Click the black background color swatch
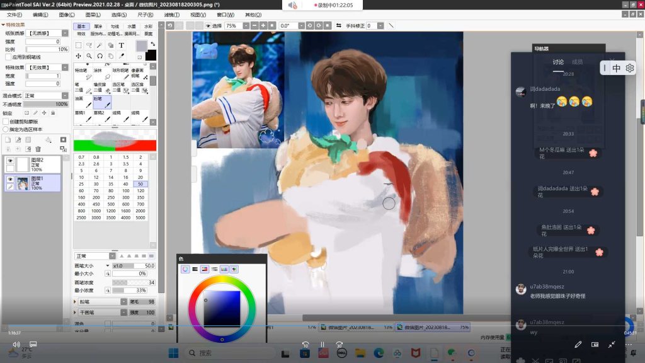This screenshot has height=363, width=645. pos(151,55)
